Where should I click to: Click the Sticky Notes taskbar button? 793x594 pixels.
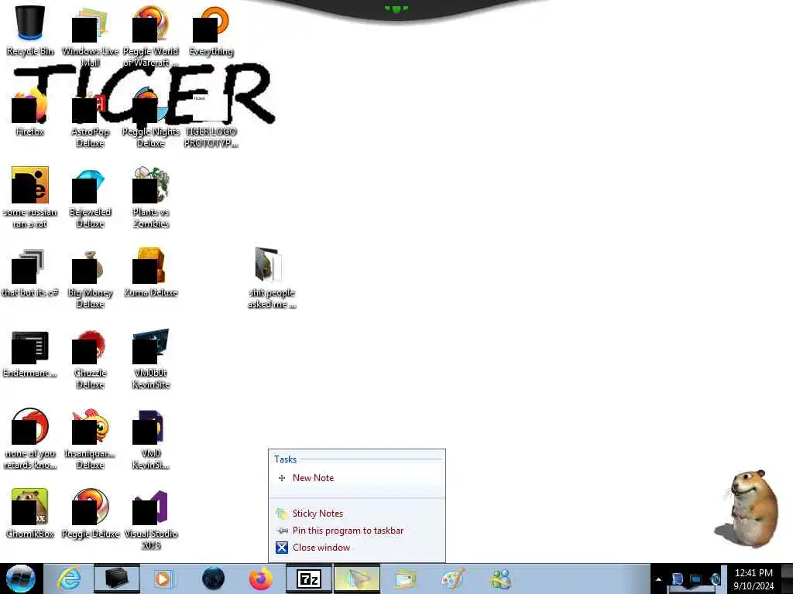point(356,579)
